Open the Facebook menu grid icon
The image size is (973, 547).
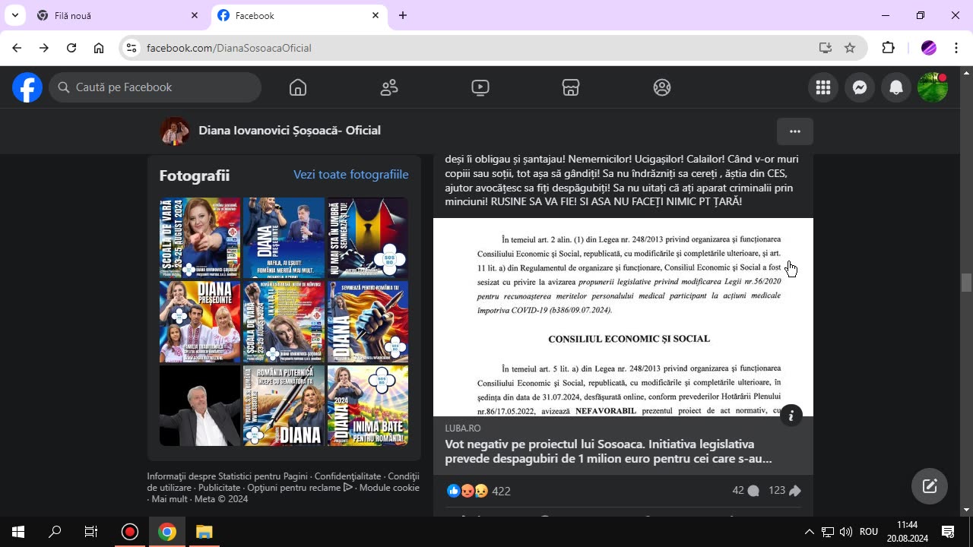tap(823, 87)
